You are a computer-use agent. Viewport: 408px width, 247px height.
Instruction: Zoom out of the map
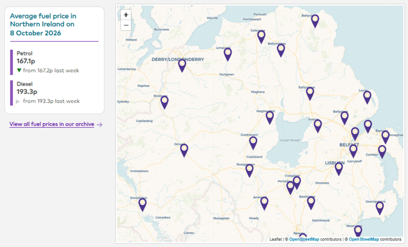click(126, 25)
